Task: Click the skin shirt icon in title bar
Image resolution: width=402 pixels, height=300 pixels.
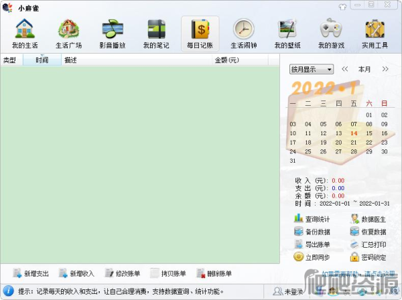Action: pos(342,7)
